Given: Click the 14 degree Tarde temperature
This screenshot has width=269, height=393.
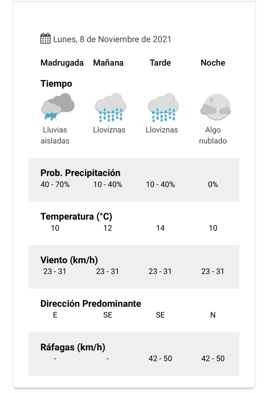Looking at the screenshot, I should coord(160,228).
